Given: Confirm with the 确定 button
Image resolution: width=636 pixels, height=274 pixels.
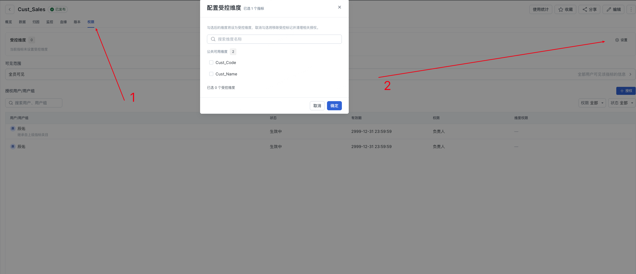Looking at the screenshot, I should pyautogui.click(x=334, y=106).
